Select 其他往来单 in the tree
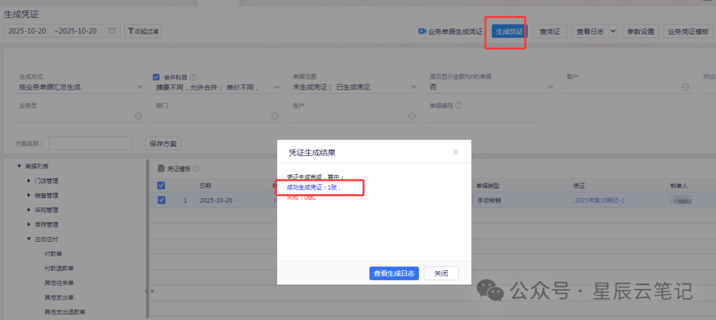 tap(59, 283)
